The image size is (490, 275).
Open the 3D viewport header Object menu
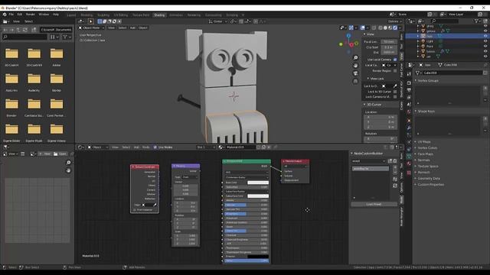(143, 27)
